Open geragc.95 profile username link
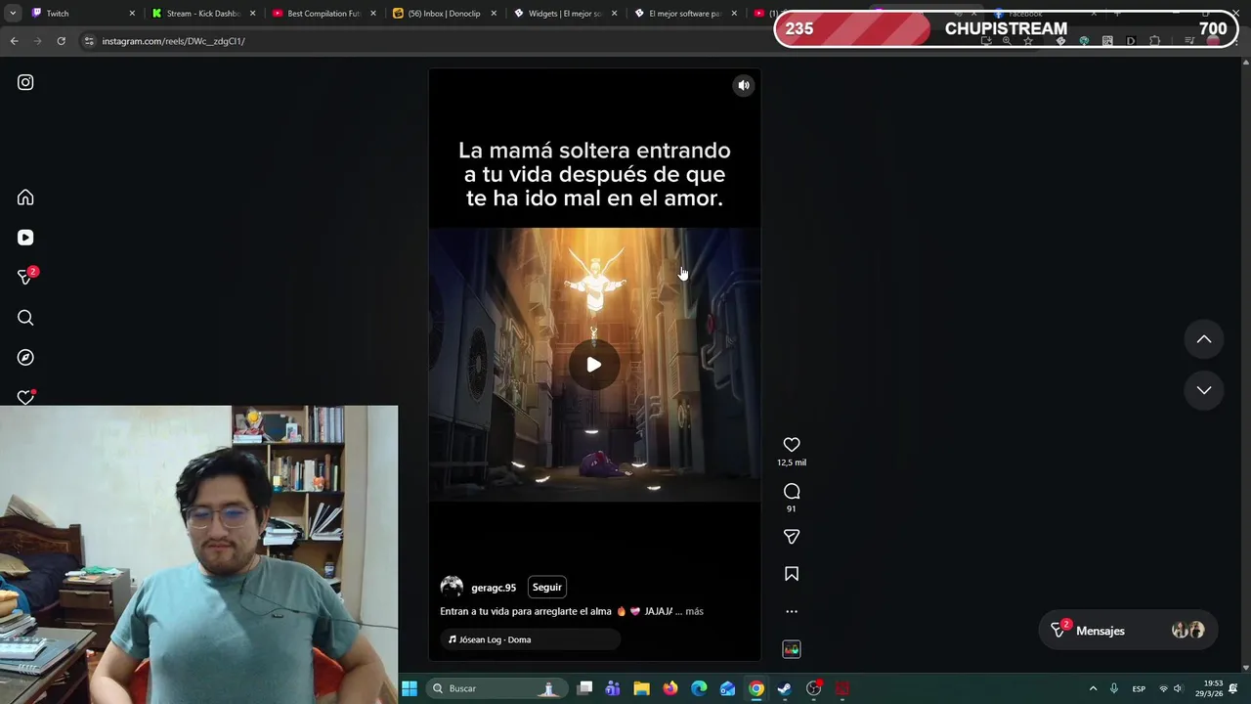This screenshot has height=704, width=1251. (494, 588)
